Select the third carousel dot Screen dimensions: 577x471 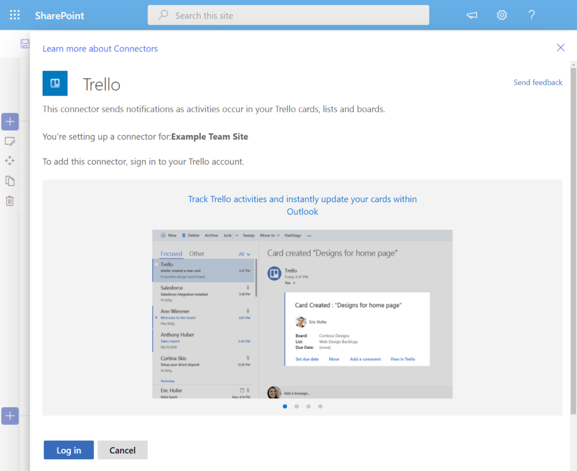pyautogui.click(x=308, y=406)
